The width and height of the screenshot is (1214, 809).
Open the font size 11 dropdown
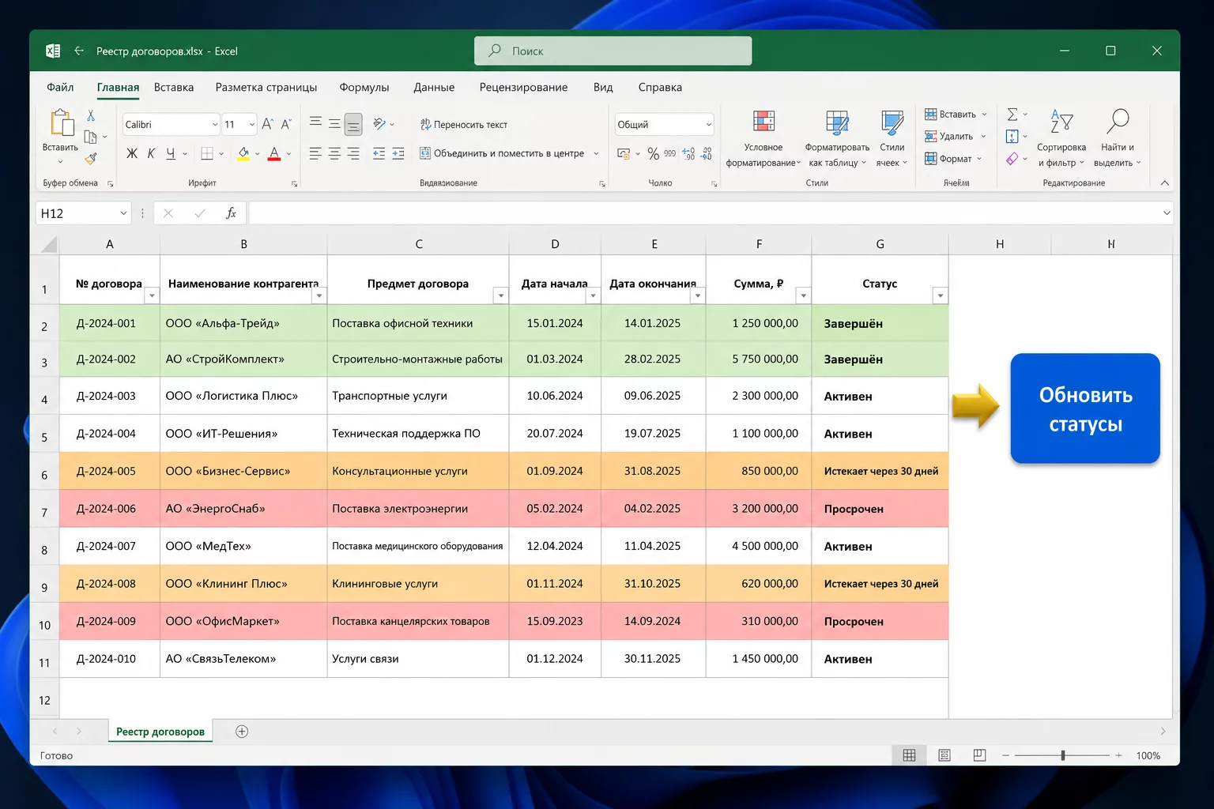tap(252, 124)
